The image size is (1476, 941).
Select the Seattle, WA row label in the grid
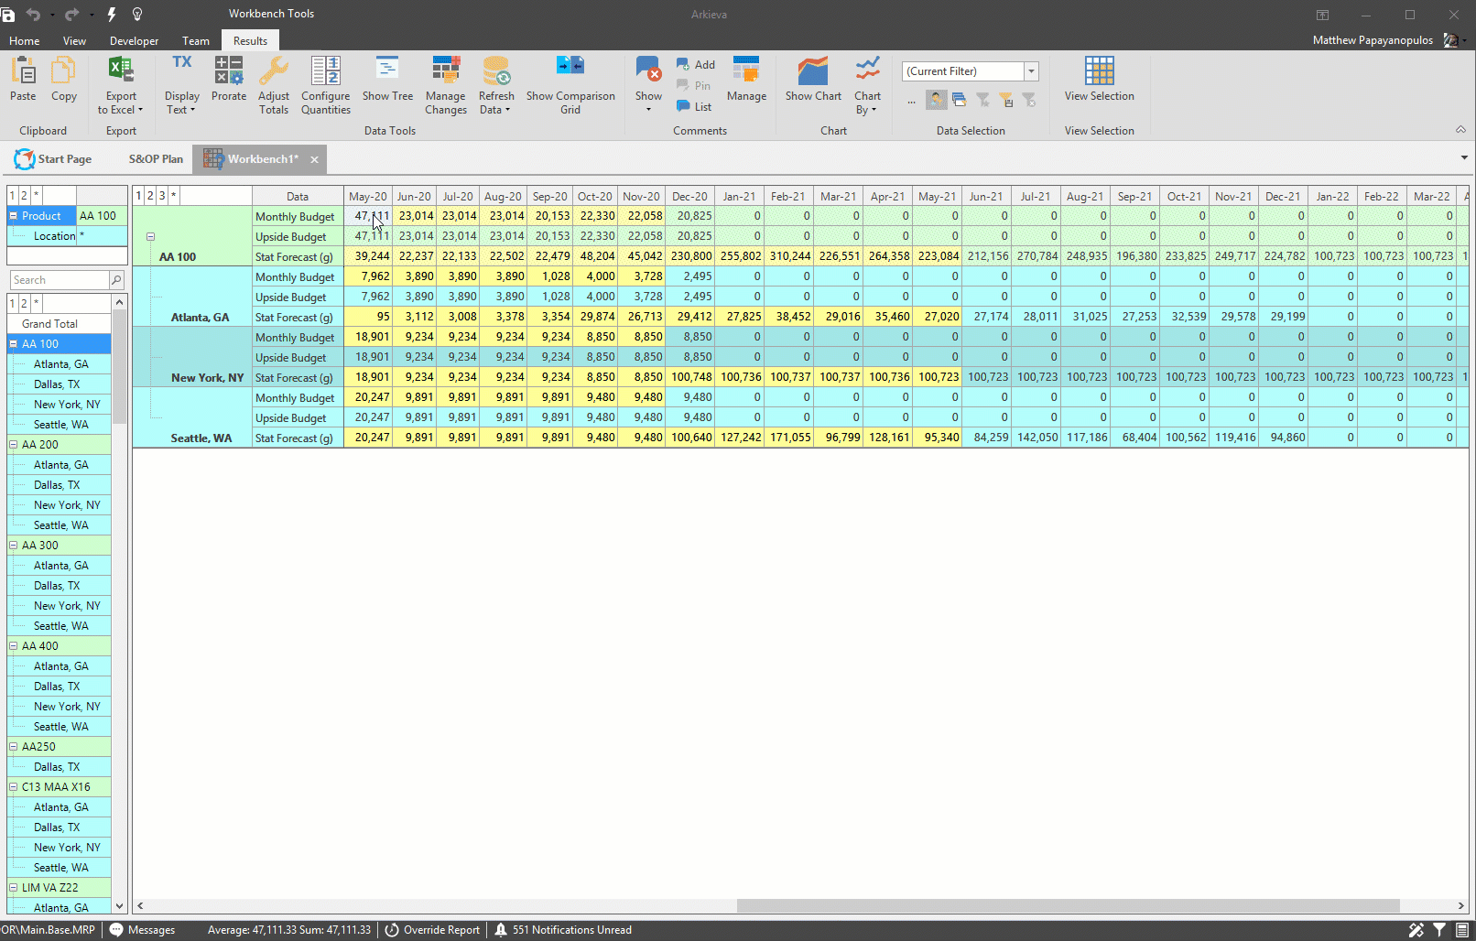point(201,438)
